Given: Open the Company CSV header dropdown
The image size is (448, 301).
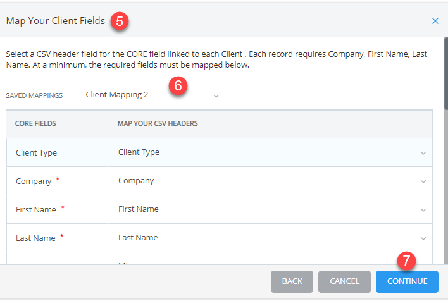Looking at the screenshot, I should point(271,181).
